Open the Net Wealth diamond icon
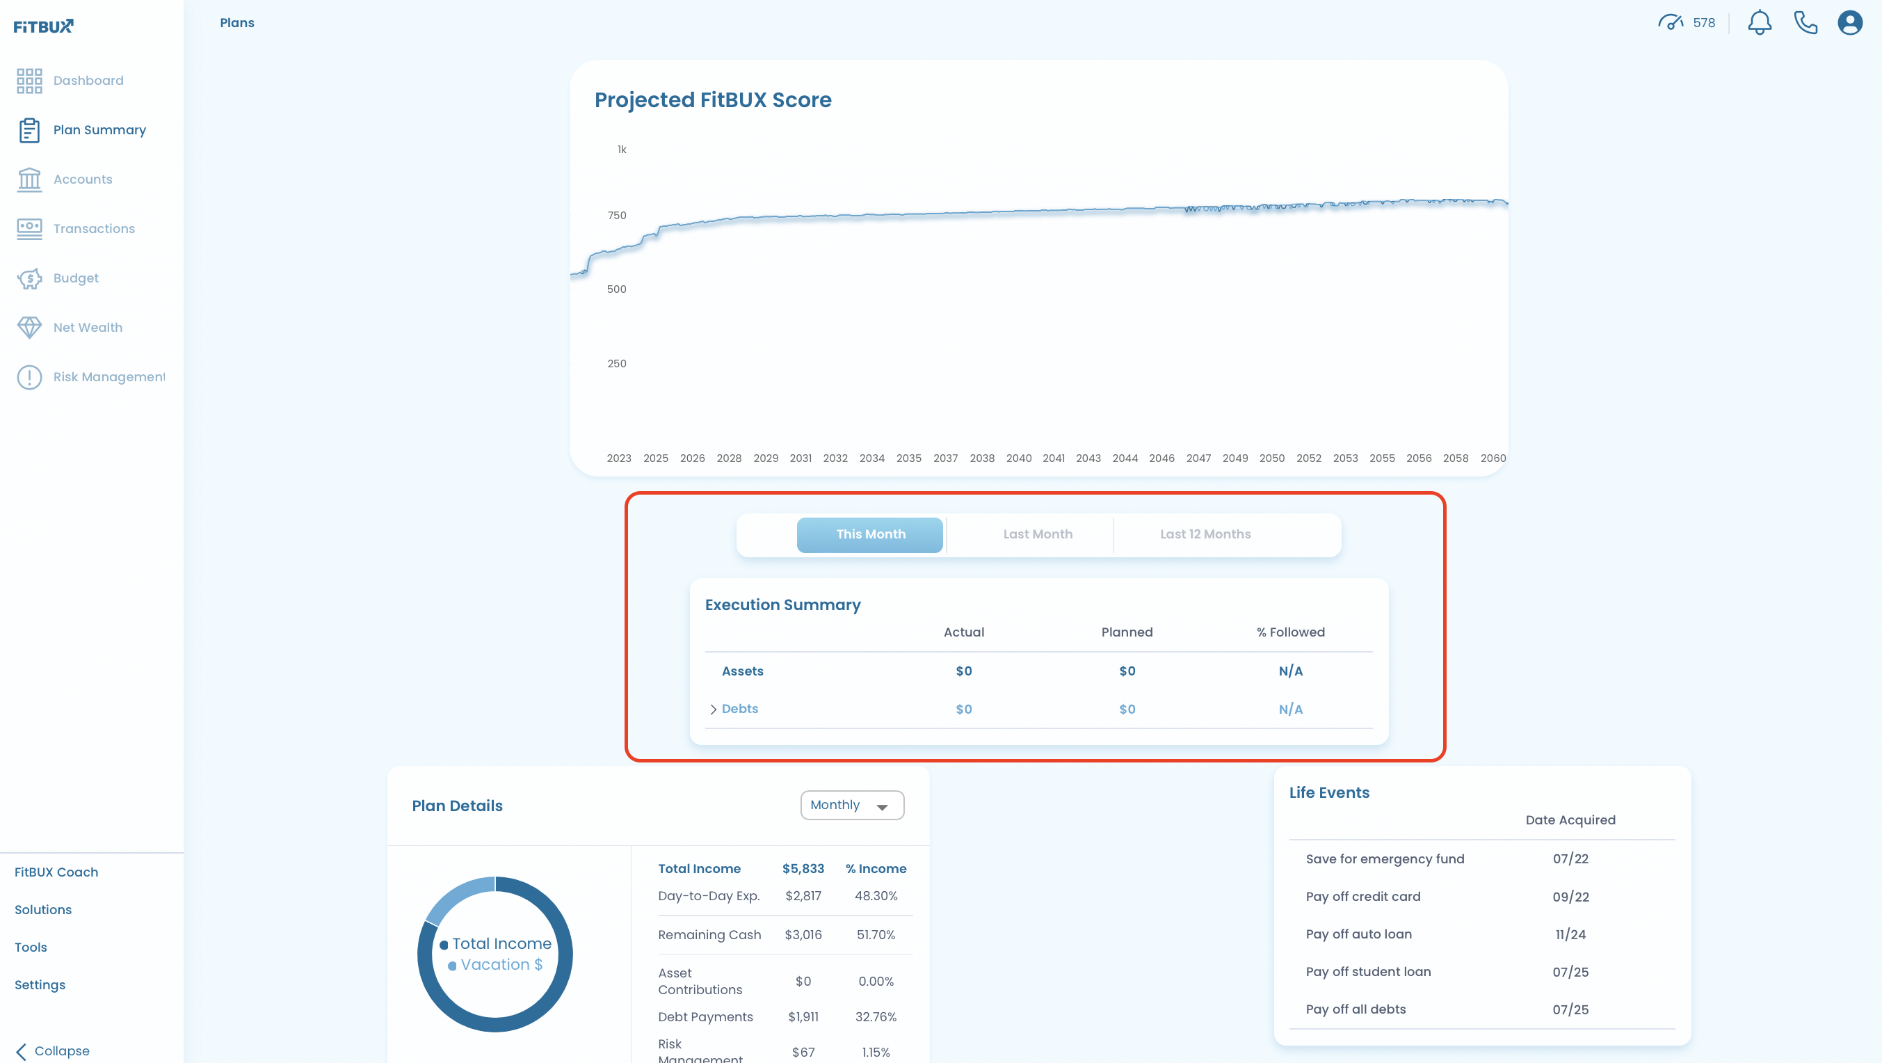The image size is (1882, 1063). pos(29,327)
